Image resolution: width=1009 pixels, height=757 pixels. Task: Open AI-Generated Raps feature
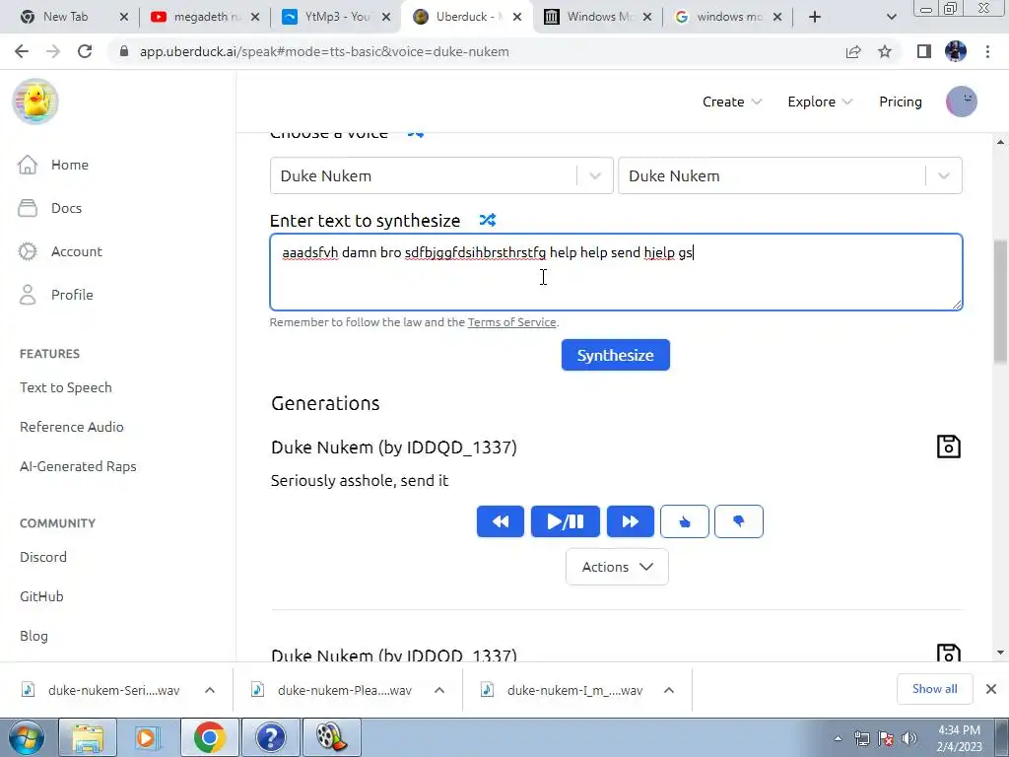[78, 466]
